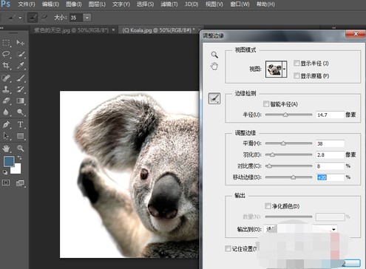This screenshot has height=269, width=366.
Task: Check the 记住设置 checkbox
Action: pos(228,248)
